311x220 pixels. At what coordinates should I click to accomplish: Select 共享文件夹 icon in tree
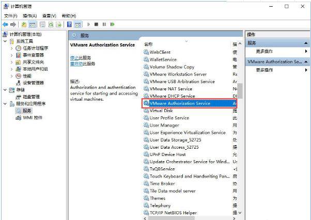coord(18,62)
